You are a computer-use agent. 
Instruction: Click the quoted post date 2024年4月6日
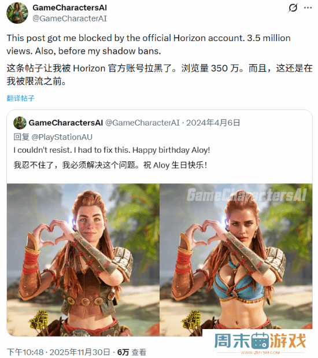coord(213,123)
